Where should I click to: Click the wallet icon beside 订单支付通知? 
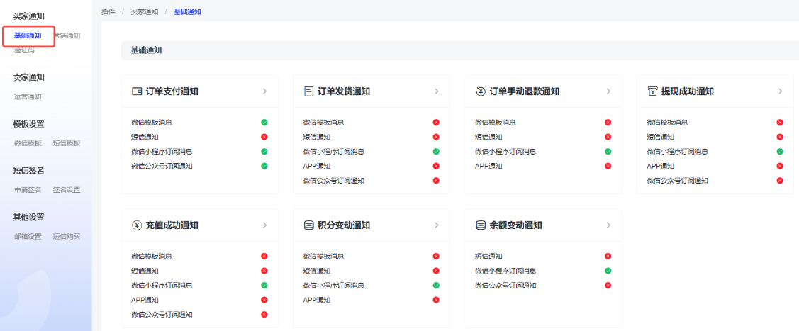137,91
